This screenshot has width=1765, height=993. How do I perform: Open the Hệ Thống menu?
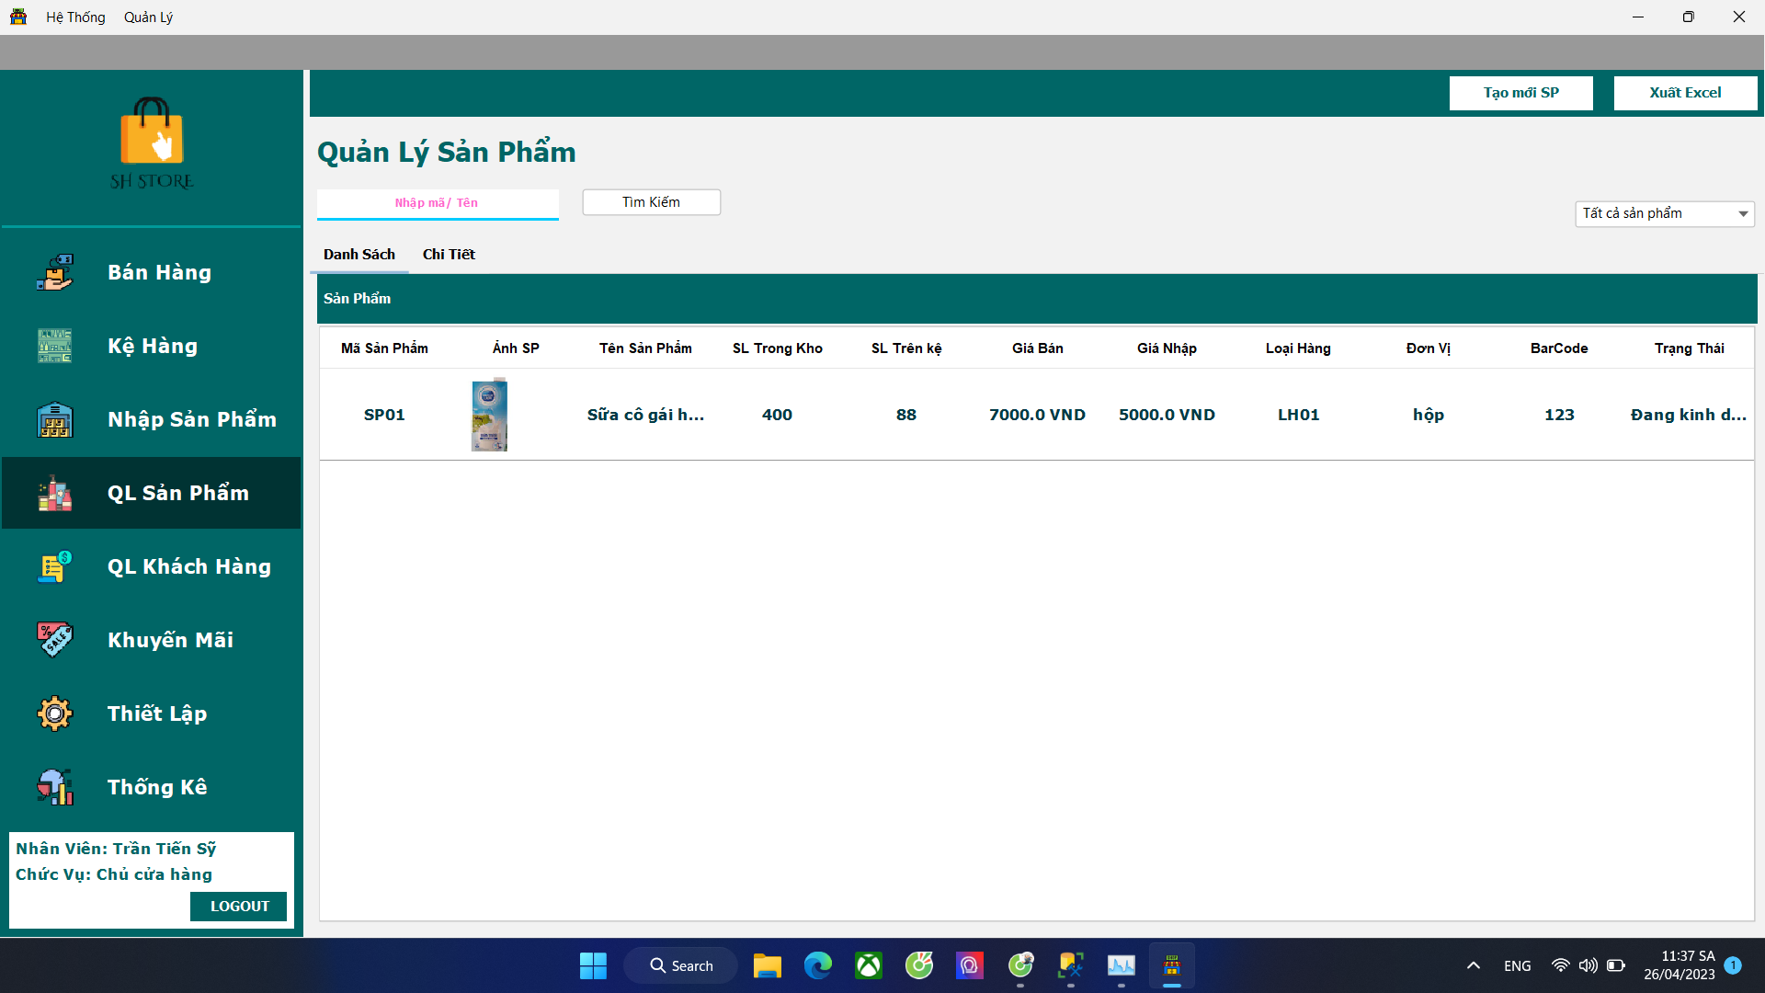75,17
